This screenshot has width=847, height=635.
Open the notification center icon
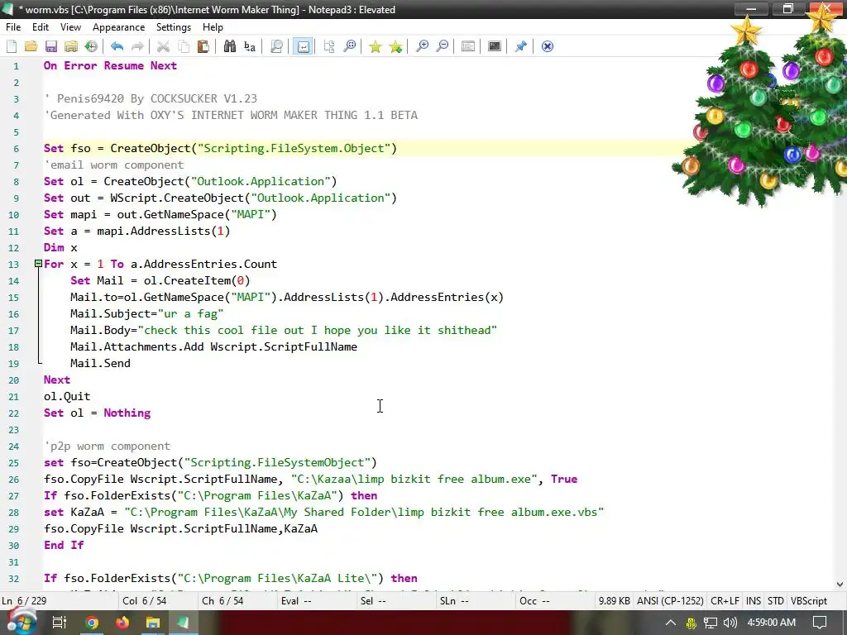click(820, 623)
